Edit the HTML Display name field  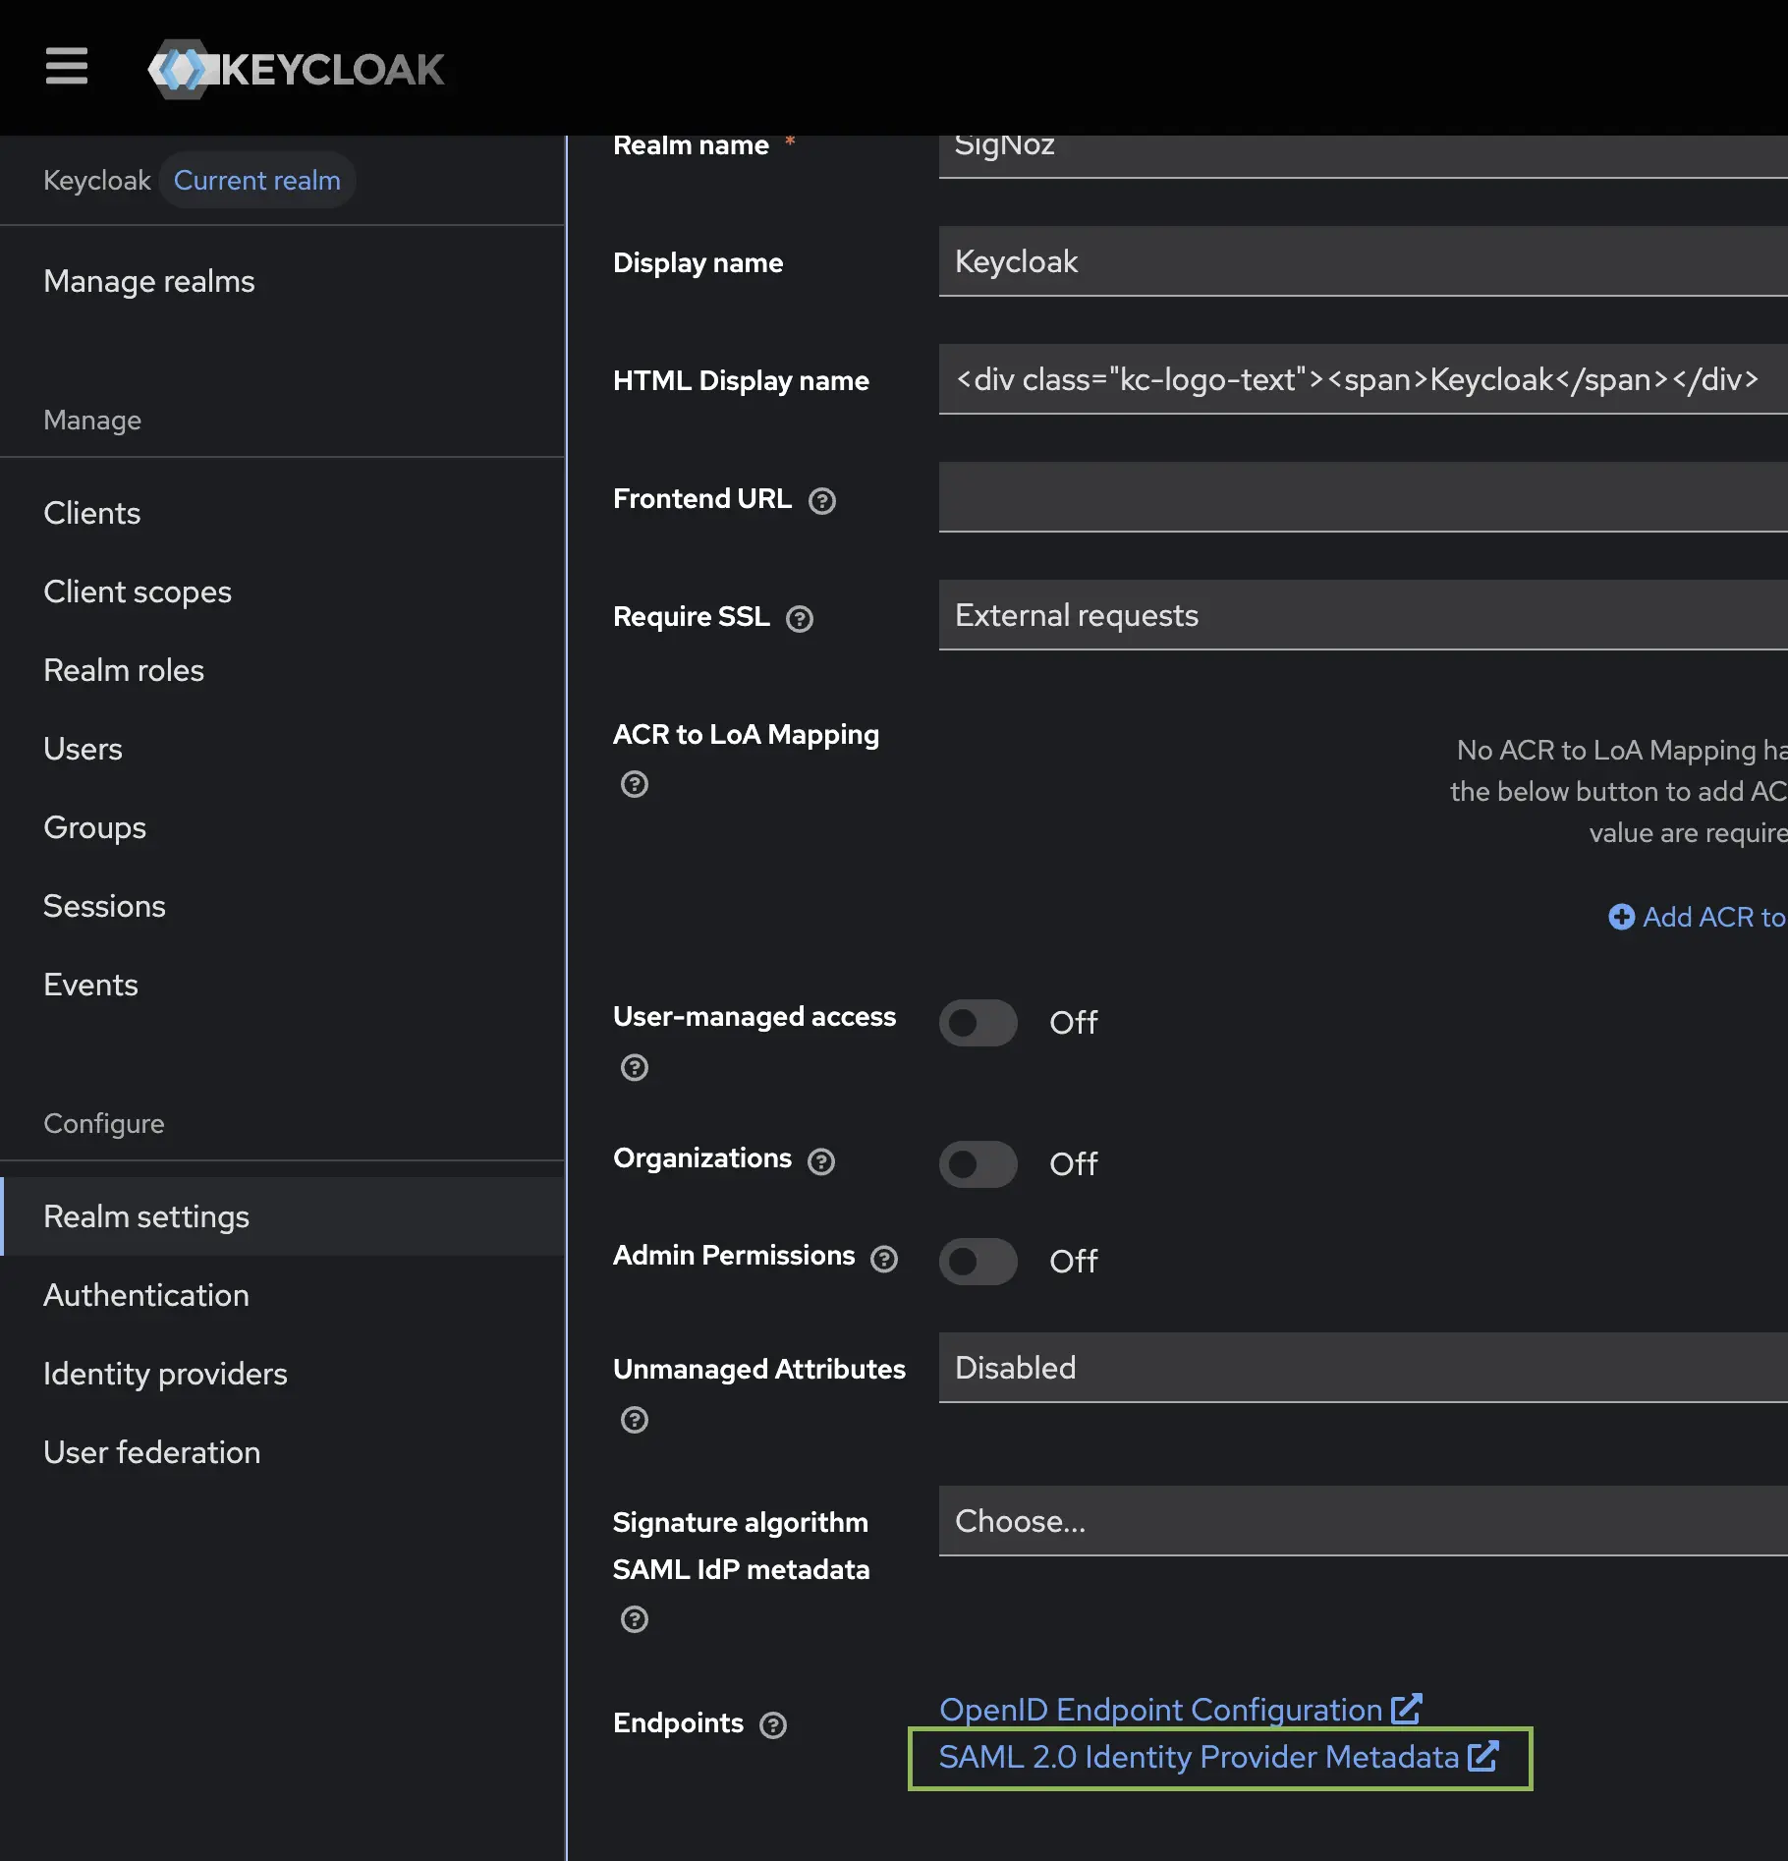click(1363, 379)
